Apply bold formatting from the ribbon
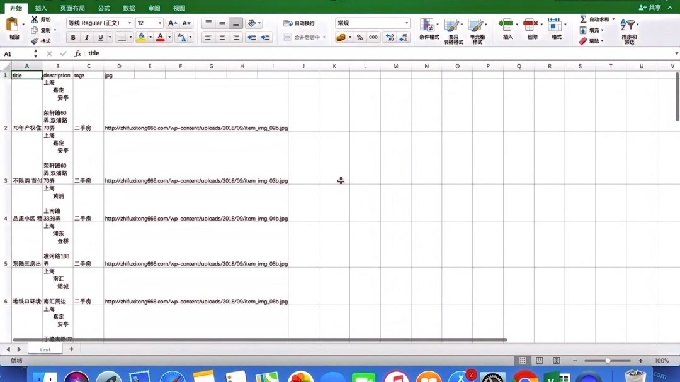This screenshot has width=680, height=382. pos(73,38)
